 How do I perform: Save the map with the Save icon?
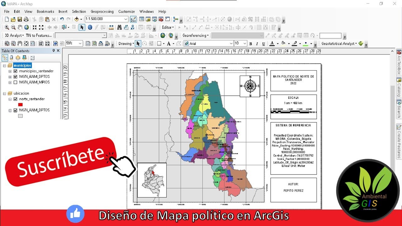[x=19, y=19]
